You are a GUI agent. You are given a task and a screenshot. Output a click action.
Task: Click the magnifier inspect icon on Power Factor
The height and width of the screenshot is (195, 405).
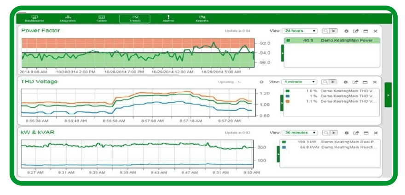click(325, 31)
